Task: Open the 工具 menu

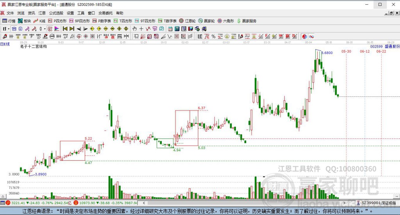Action: 81,13
